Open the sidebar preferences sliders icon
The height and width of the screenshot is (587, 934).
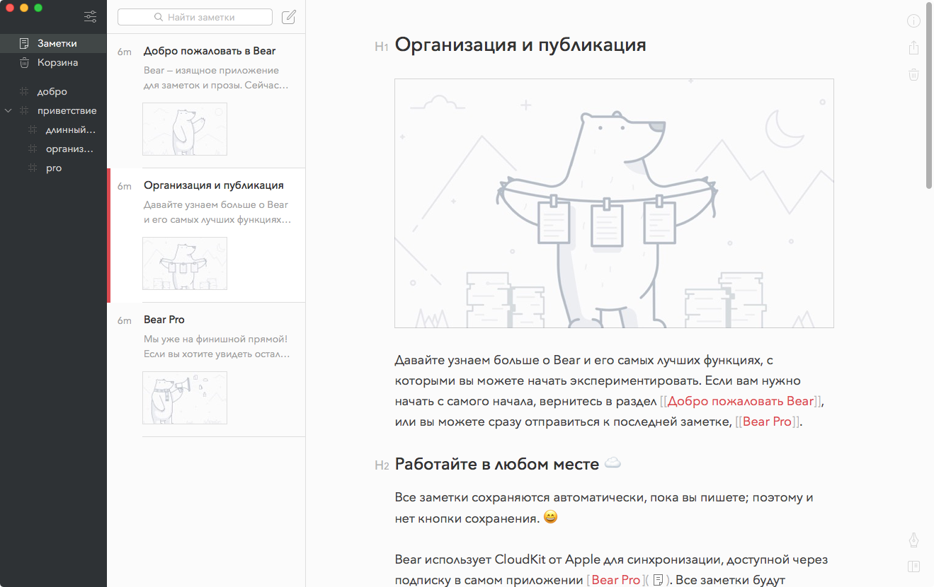tap(91, 16)
